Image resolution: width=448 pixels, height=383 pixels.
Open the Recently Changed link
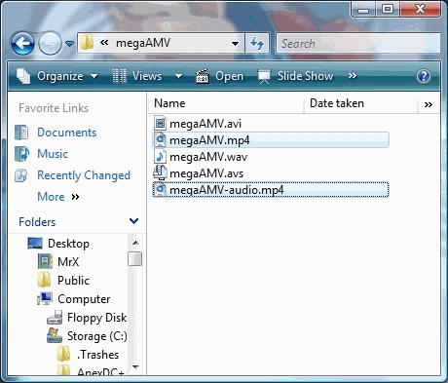point(84,175)
